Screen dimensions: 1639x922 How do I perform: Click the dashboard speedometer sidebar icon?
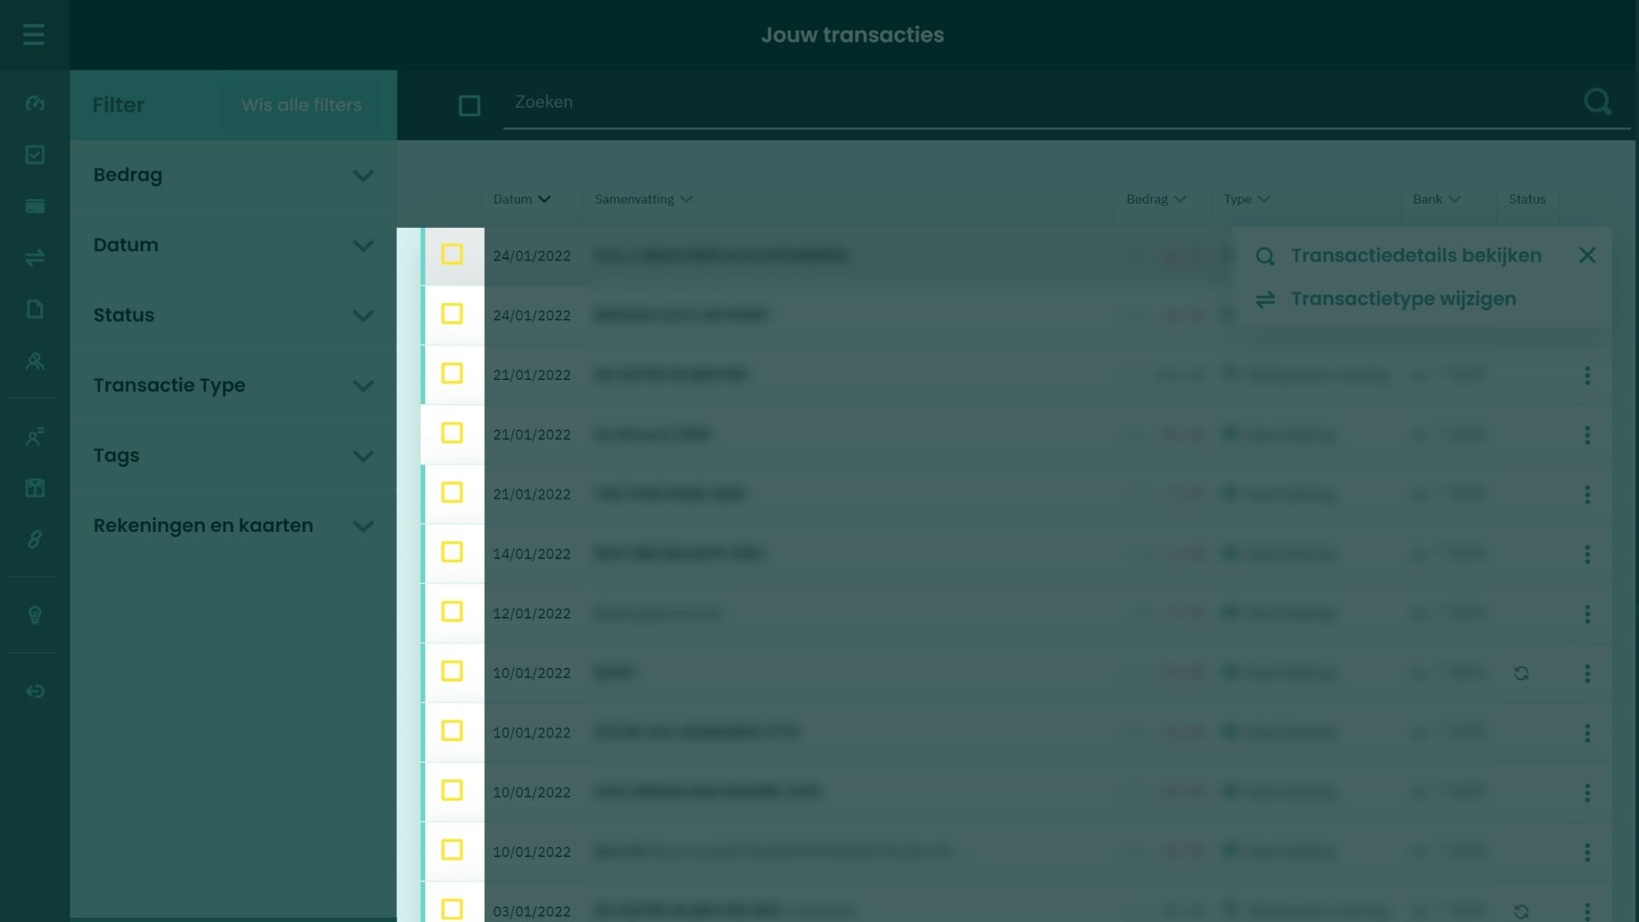coord(35,103)
